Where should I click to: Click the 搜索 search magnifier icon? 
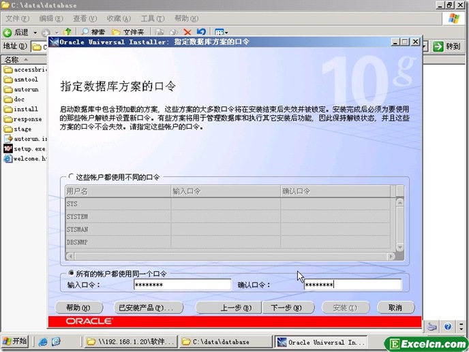[x=85, y=32]
